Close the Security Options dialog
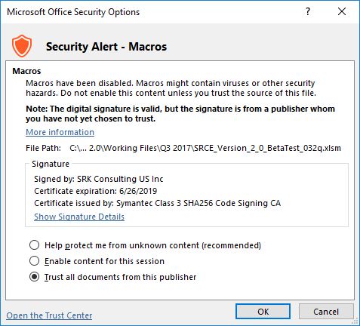This screenshot has width=360, height=326. (x=342, y=11)
